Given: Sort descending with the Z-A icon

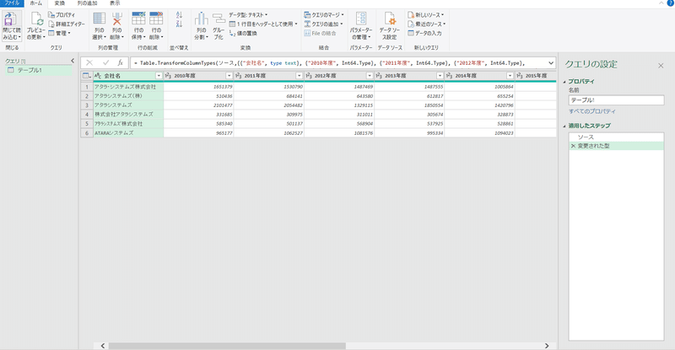Looking at the screenshot, I should 179,24.
